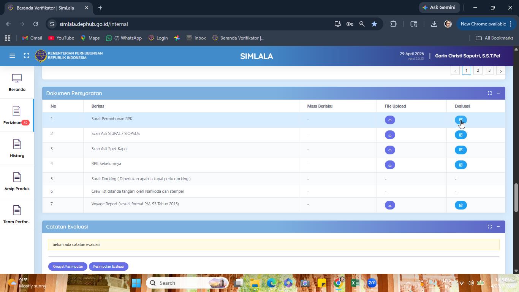Toggle fullscreen icon in SIMLALA header
The width and height of the screenshot is (519, 292).
(26, 56)
